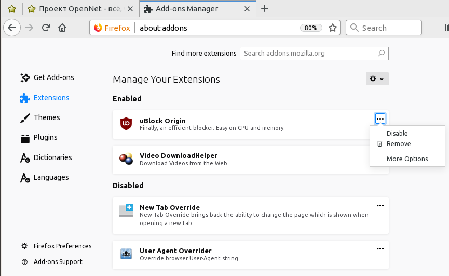Disable uBlock Origin from the menu
The height and width of the screenshot is (276, 449).
point(397,134)
